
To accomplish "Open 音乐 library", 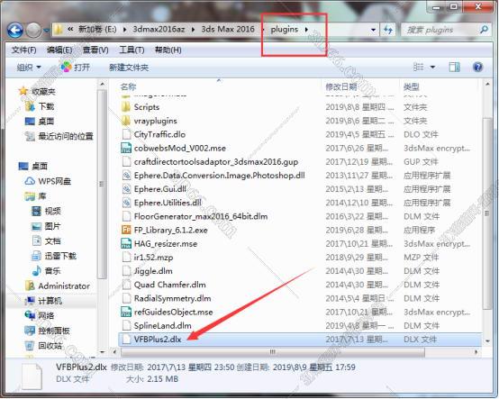I will tap(46, 271).
